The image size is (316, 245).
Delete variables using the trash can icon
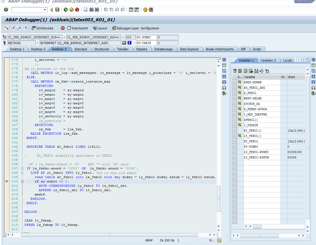click(x=235, y=71)
